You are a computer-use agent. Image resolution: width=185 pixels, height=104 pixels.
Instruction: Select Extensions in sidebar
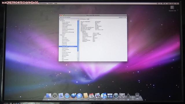(x=65, y=28)
